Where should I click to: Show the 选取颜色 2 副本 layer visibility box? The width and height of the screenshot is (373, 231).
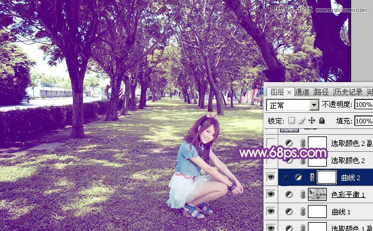coord(271,143)
